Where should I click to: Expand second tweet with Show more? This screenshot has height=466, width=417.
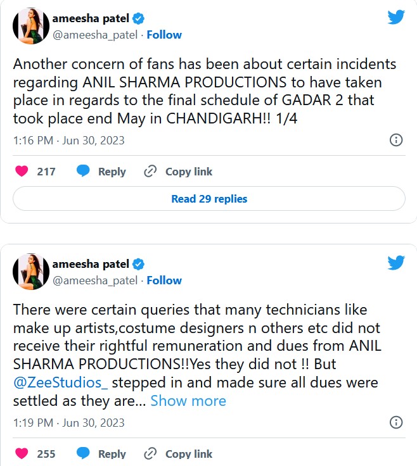coord(188,401)
